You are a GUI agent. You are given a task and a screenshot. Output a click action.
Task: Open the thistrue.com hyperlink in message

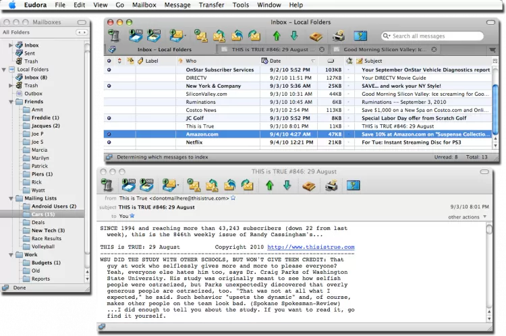click(310, 247)
